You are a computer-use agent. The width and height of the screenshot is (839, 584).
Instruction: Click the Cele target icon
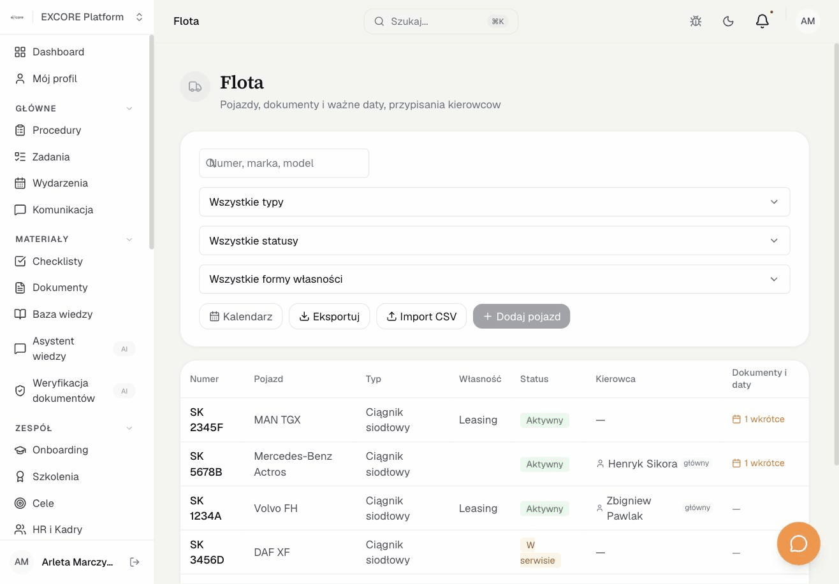click(x=20, y=503)
